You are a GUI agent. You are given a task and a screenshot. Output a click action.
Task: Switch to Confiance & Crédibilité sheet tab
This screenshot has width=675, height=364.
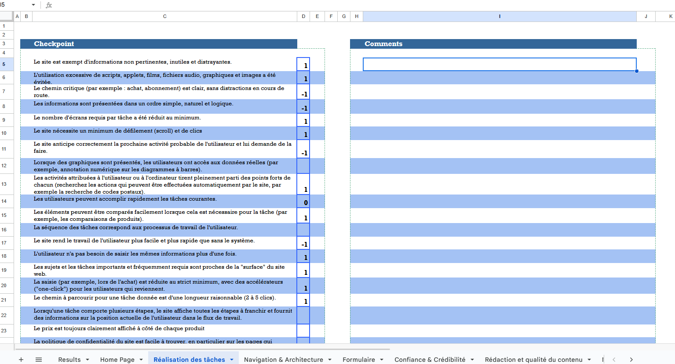tap(430, 360)
